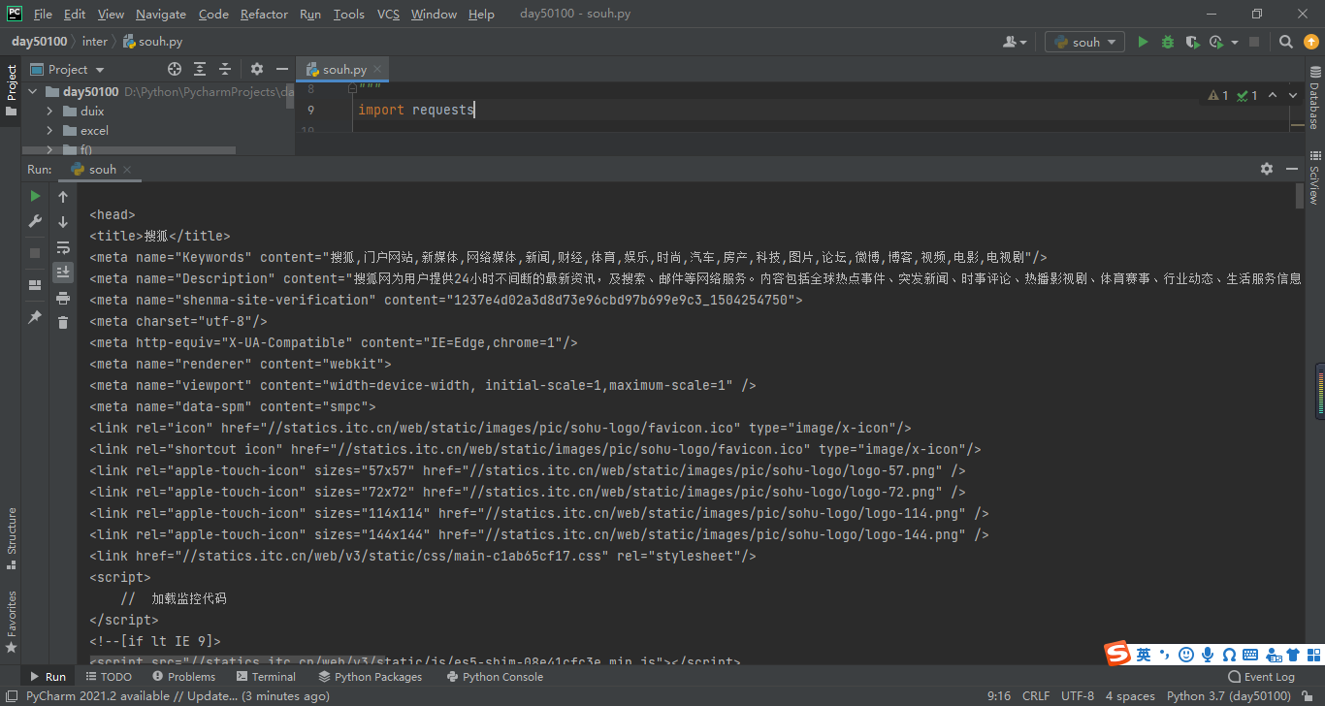Screen dimensions: 1325x706
Task: Change line separator CRLF
Action: click(1036, 696)
